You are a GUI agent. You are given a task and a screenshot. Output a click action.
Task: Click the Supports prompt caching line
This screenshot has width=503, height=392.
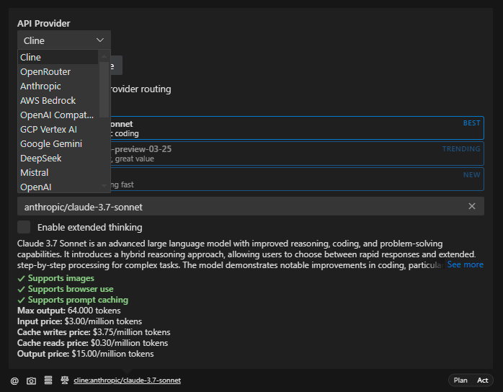tap(73, 300)
